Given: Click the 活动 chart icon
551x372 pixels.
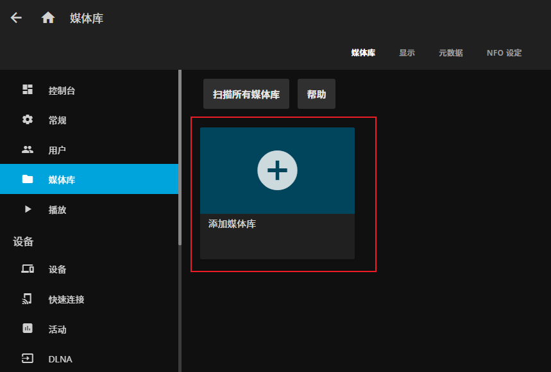Looking at the screenshot, I should click(x=28, y=328).
